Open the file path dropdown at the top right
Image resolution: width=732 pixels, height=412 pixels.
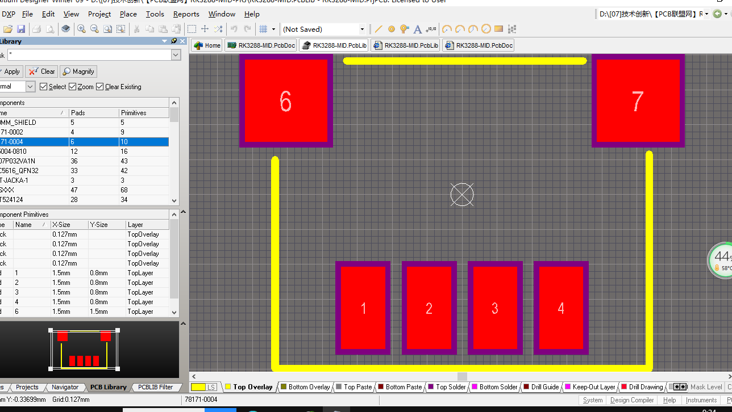tap(706, 14)
